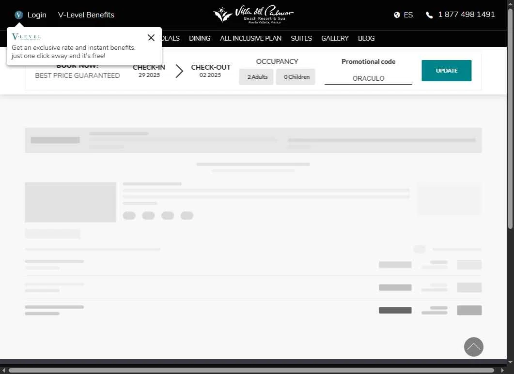Viewport: 514px width, 374px height.
Task: Open the 2 Adults selector
Action: (x=256, y=77)
